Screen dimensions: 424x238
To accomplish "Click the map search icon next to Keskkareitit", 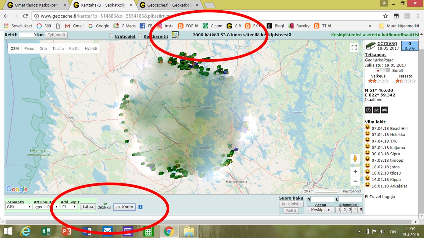I will 175,35.
